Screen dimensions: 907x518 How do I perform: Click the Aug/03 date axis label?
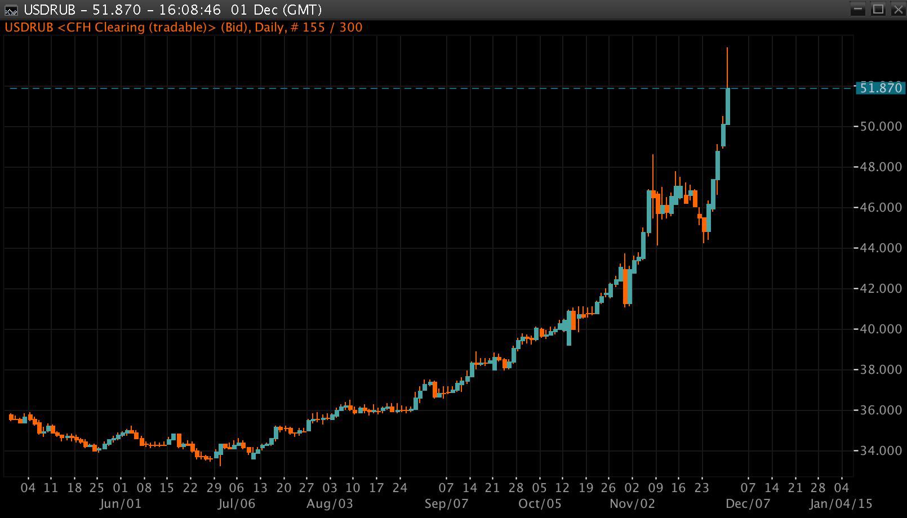(x=330, y=504)
